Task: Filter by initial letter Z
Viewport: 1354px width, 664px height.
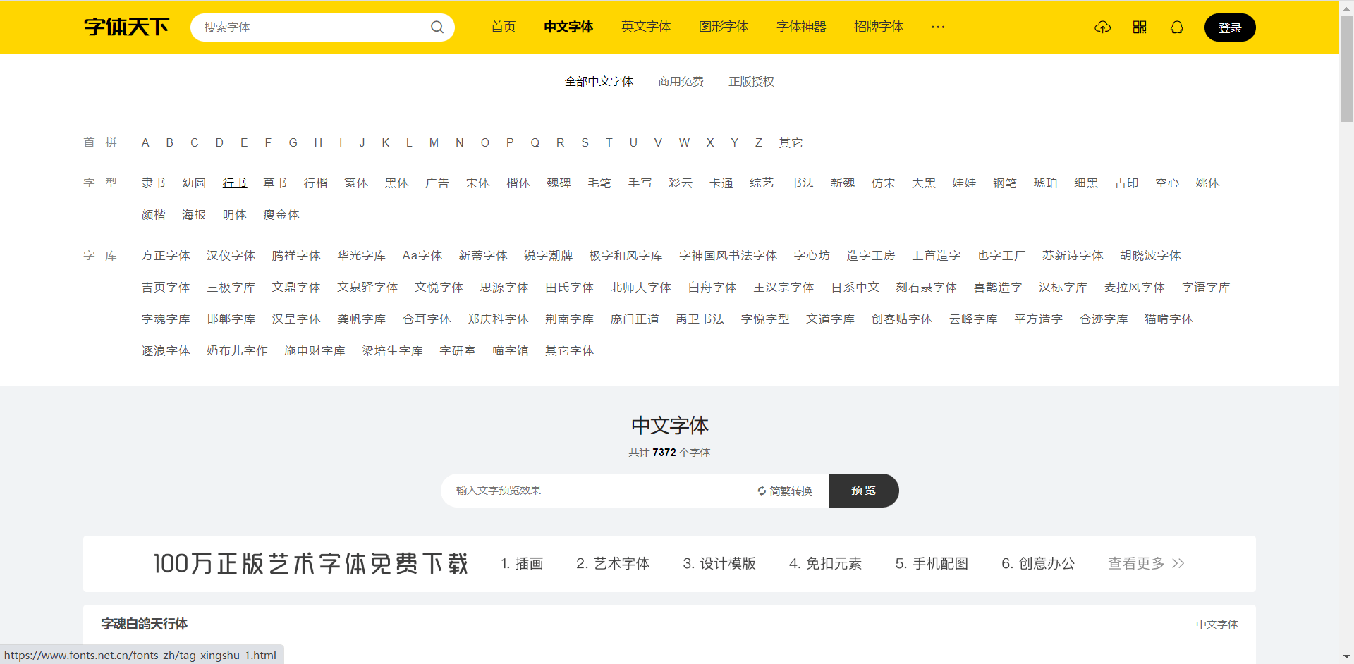Action: (x=758, y=142)
